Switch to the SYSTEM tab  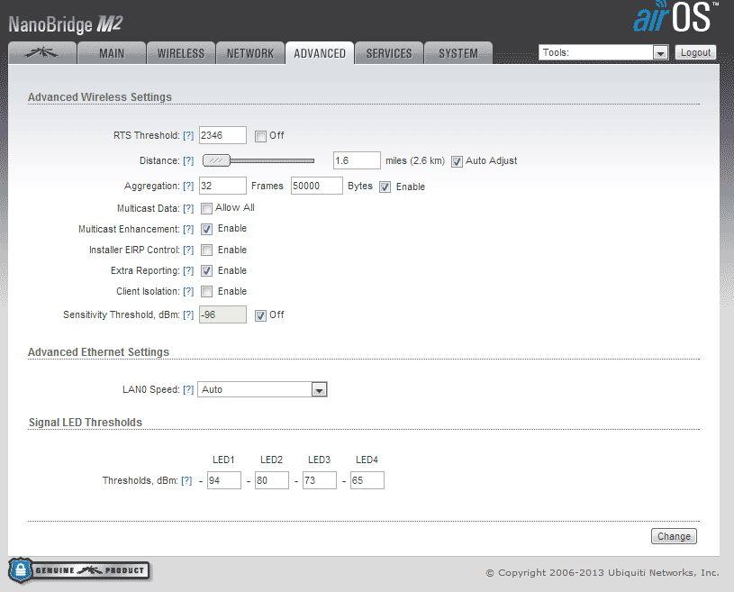458,53
